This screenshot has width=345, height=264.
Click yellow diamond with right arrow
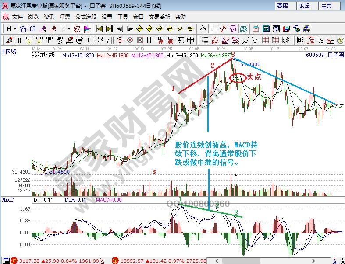pos(149,29)
